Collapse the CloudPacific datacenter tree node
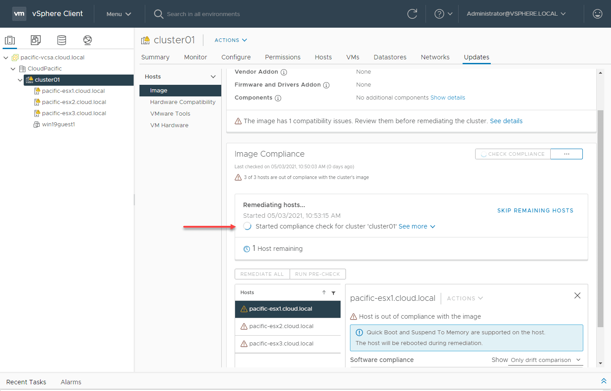This screenshot has width=611, height=391. [13, 69]
